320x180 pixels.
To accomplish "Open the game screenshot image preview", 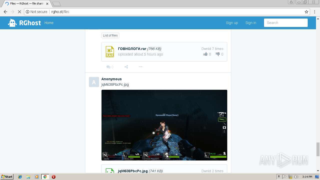I will pos(164,125).
